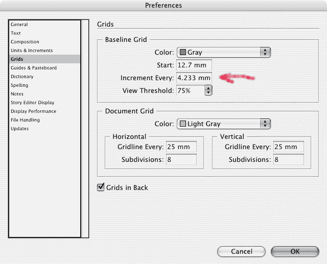Click the Vertical Gridline Every field
The width and height of the screenshot is (327, 264).
point(289,147)
